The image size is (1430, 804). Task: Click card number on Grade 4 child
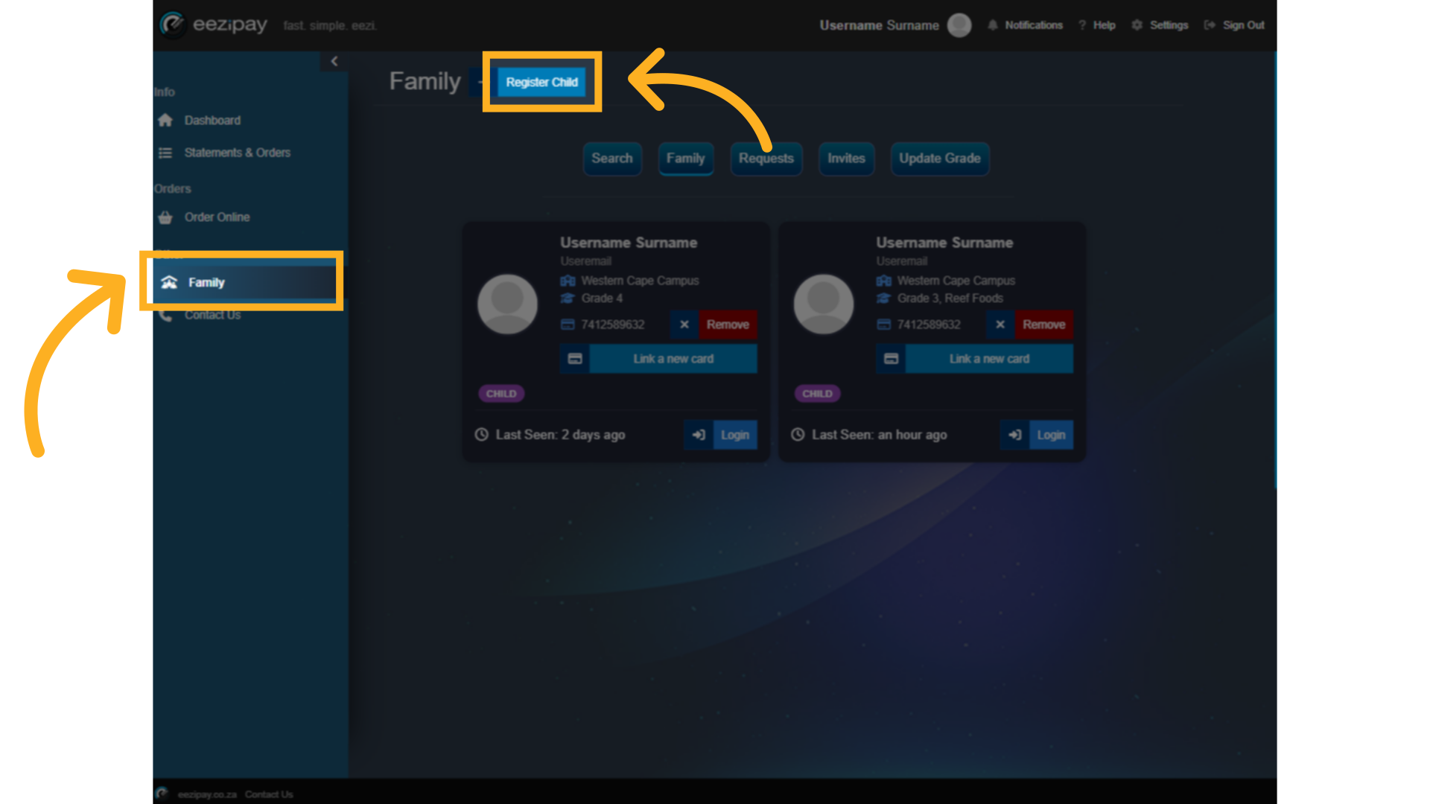613,325
